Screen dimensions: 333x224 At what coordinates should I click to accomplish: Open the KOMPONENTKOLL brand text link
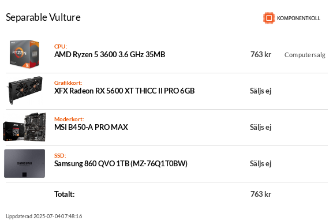click(298, 18)
